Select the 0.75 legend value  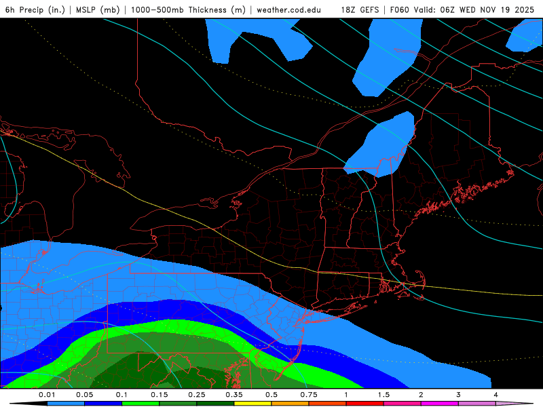pos(309,395)
